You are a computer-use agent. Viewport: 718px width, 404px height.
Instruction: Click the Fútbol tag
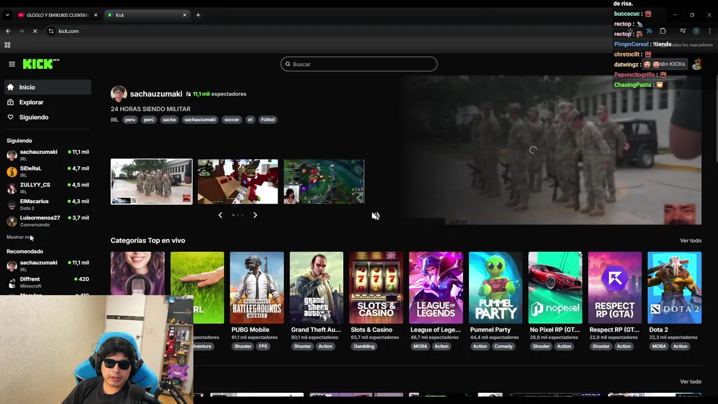click(x=268, y=120)
